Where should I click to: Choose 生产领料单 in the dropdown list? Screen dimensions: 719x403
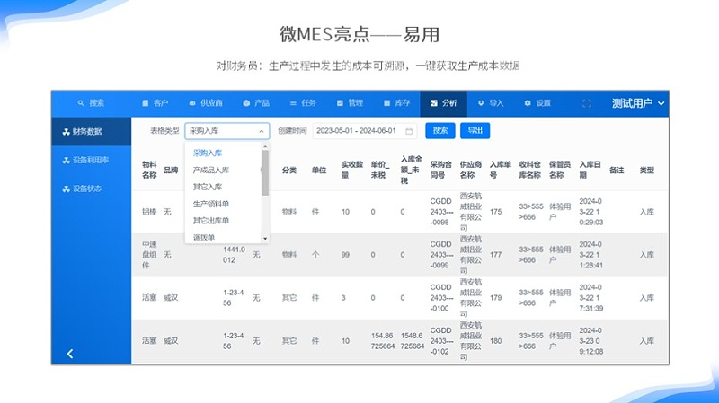point(210,204)
